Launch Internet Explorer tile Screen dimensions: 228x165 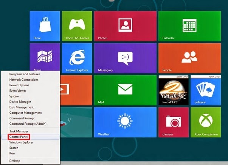(x=77, y=58)
